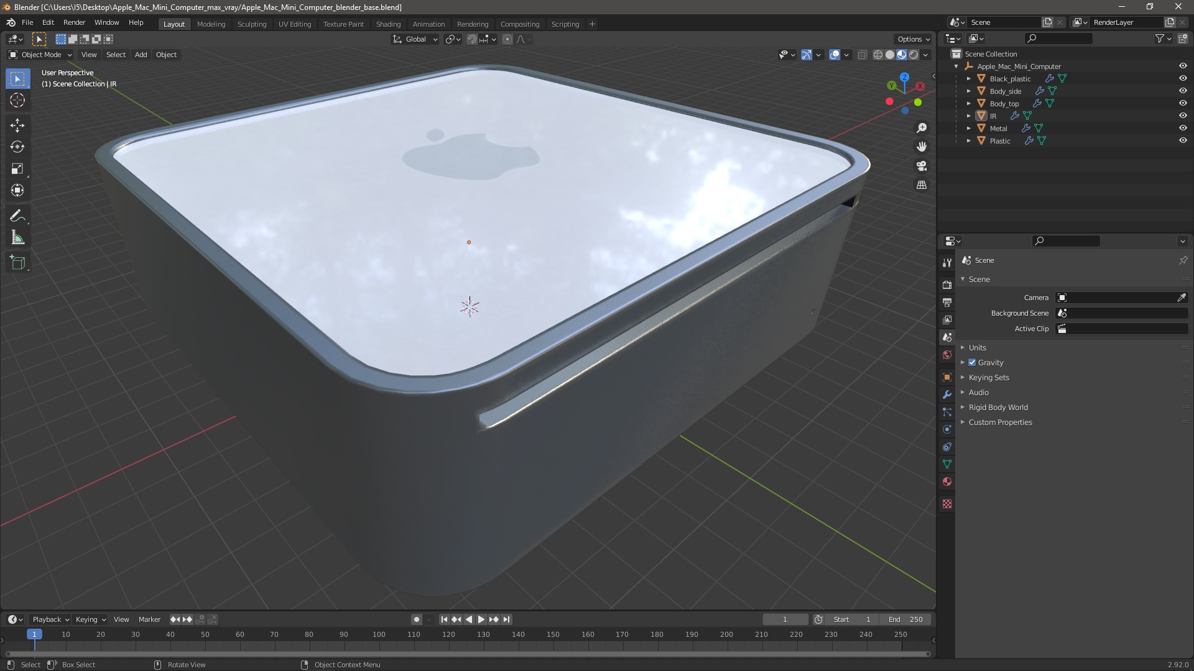Open the Render menu
1194x671 pixels.
point(74,22)
